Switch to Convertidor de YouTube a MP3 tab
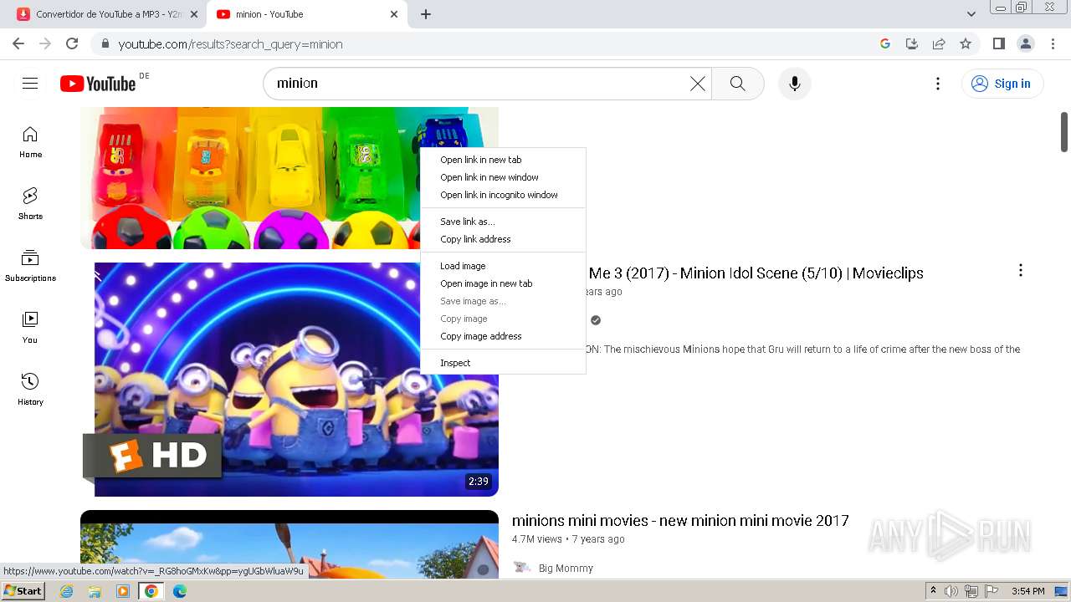 tap(109, 14)
